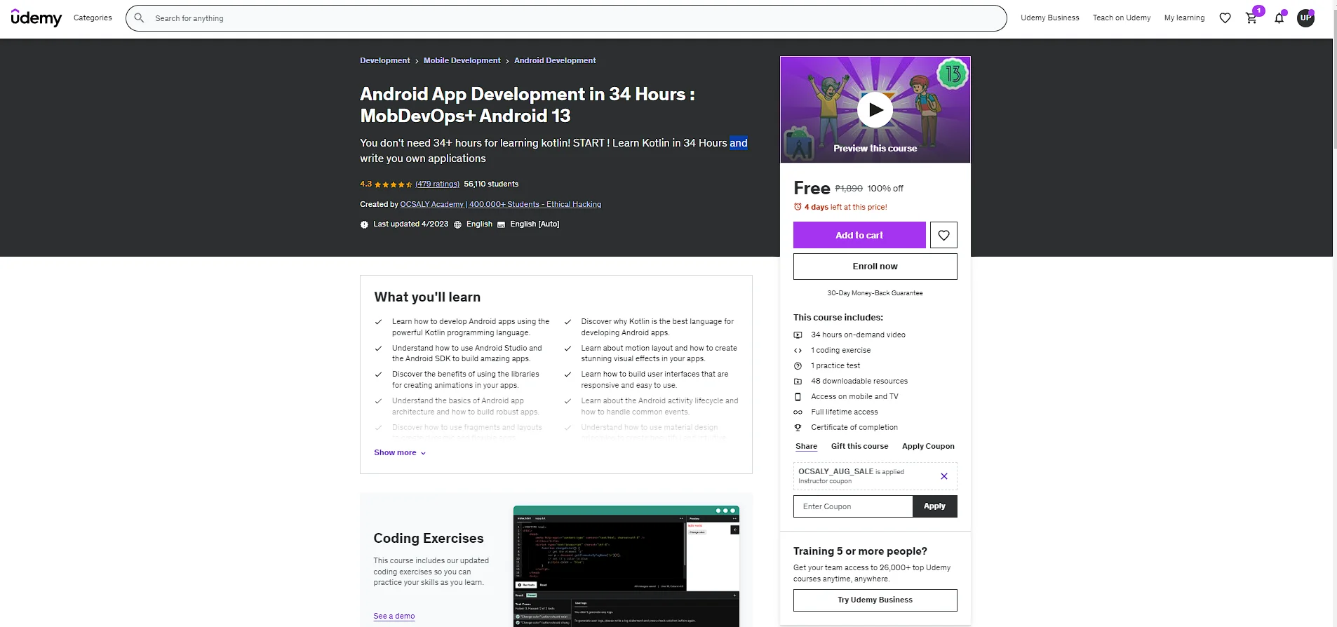The height and width of the screenshot is (627, 1337).
Task: Click checkmark beside 'Understand how to use Android Studio'
Action: [378, 349]
